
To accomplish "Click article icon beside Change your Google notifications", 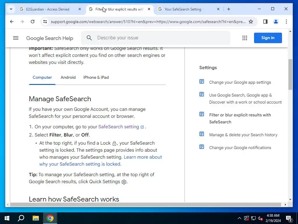I will tap(202, 147).
